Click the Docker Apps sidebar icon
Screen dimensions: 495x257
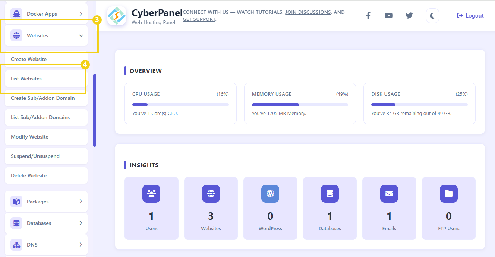tap(16, 13)
